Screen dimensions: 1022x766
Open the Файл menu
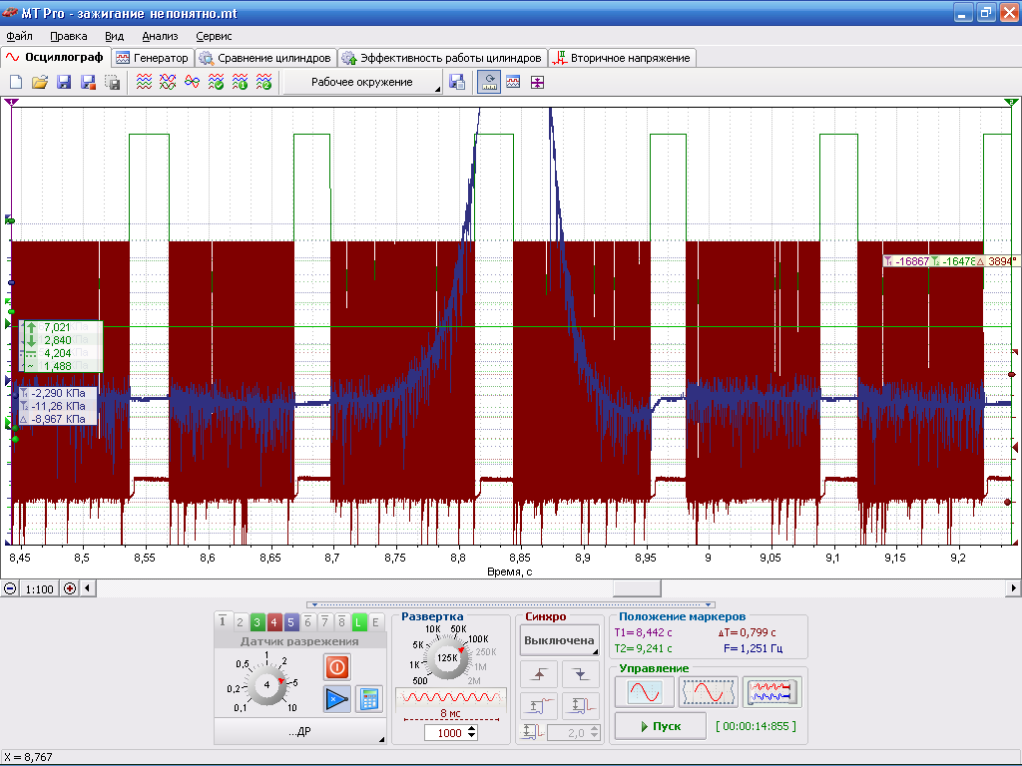click(x=20, y=37)
